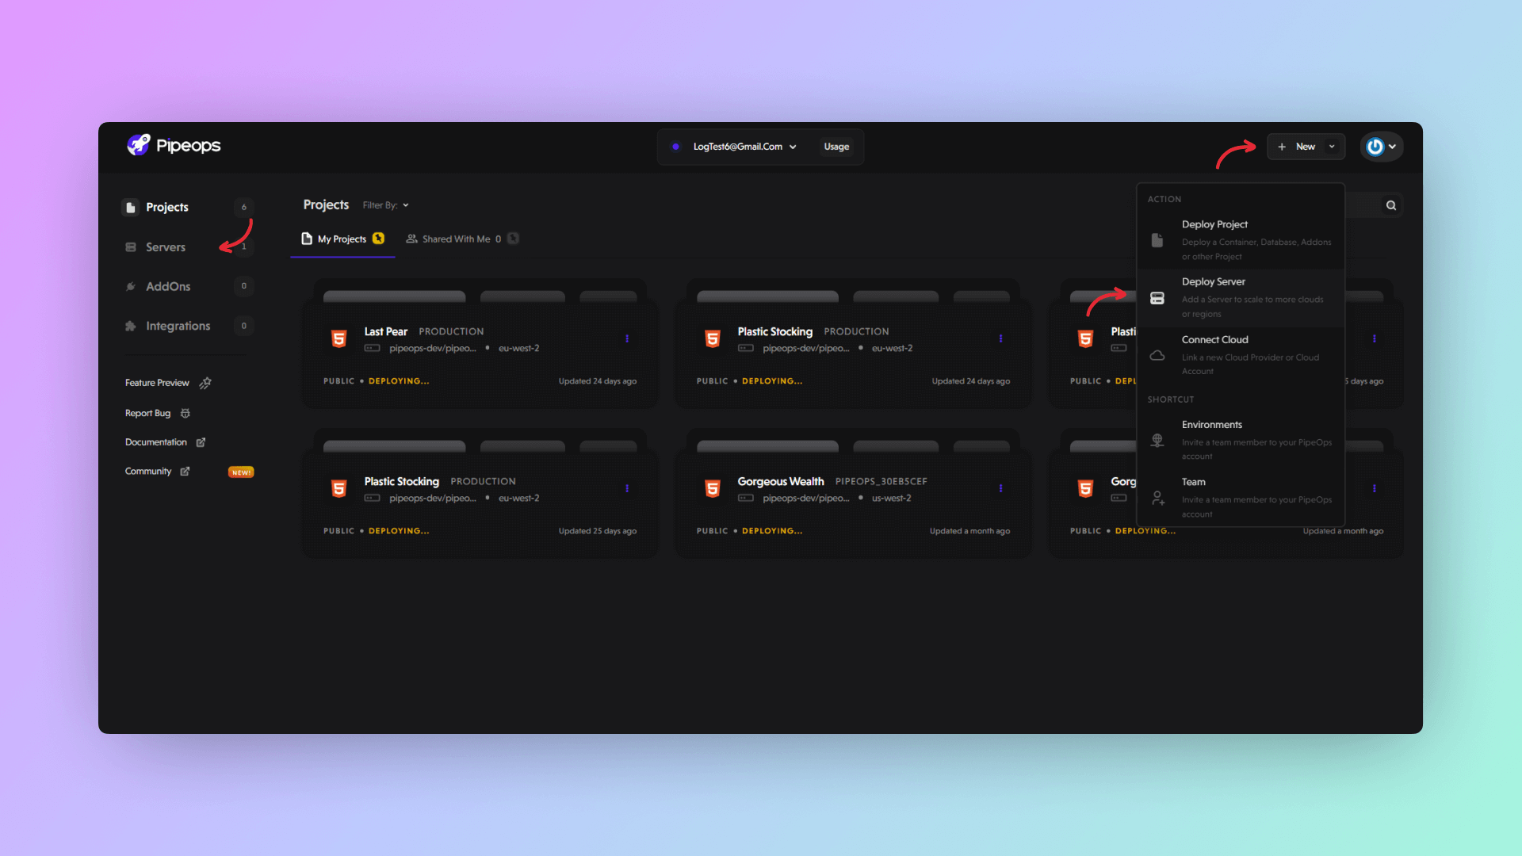Click the AddOns plug icon in sidebar

click(131, 286)
